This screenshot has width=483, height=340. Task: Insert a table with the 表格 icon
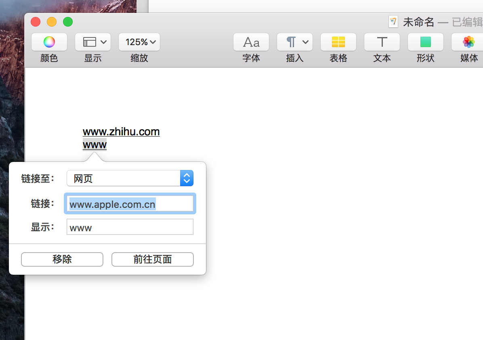pos(338,42)
